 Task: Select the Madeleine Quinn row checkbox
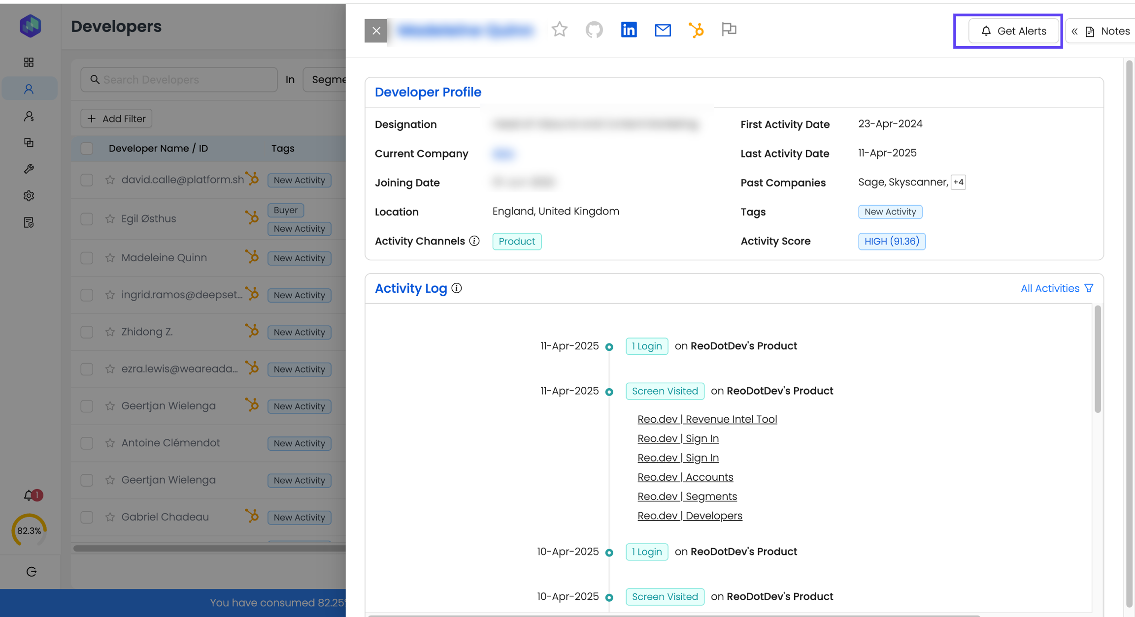click(x=87, y=258)
